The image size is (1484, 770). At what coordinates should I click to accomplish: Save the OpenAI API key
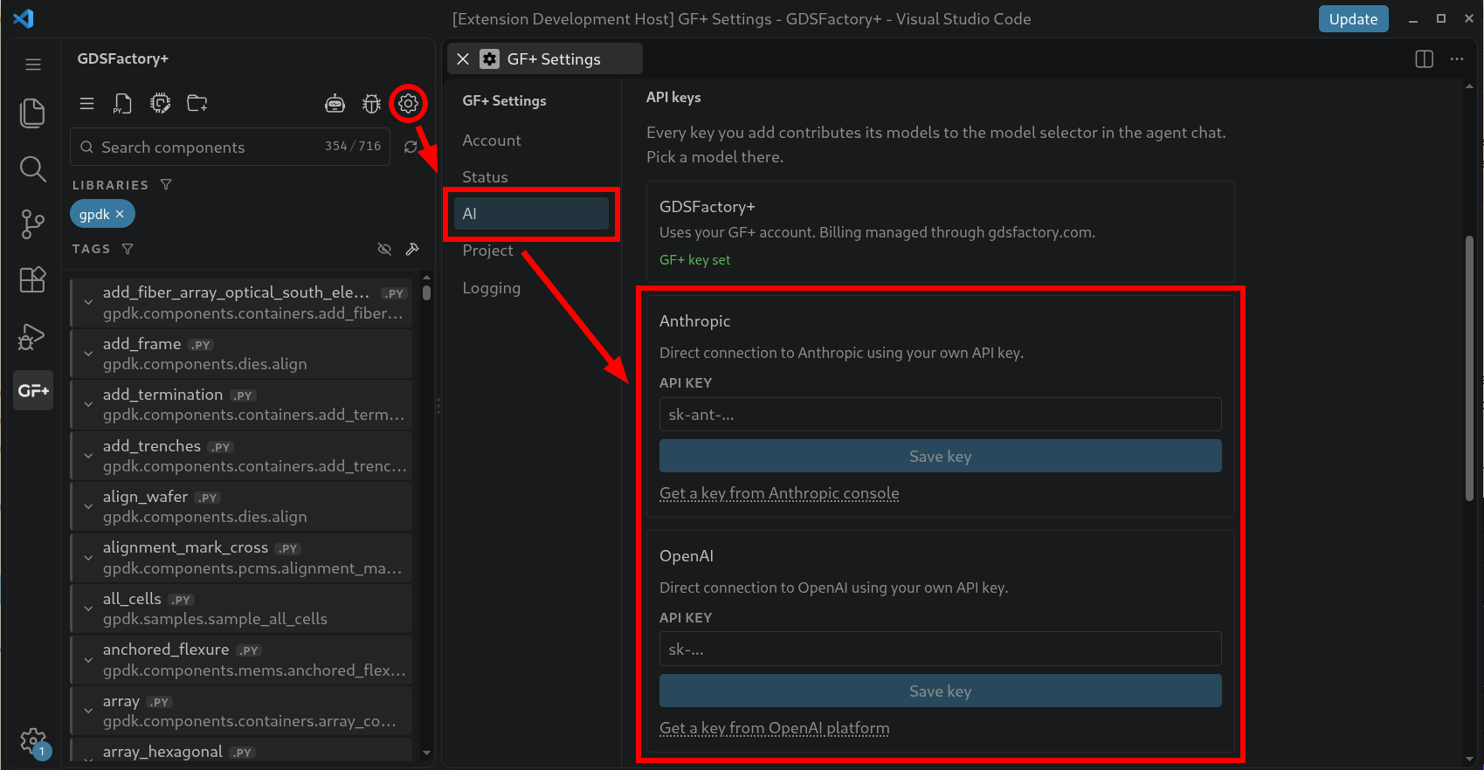pyautogui.click(x=940, y=691)
